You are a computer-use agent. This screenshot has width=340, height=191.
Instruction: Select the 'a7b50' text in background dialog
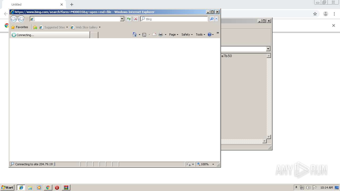click(227, 56)
